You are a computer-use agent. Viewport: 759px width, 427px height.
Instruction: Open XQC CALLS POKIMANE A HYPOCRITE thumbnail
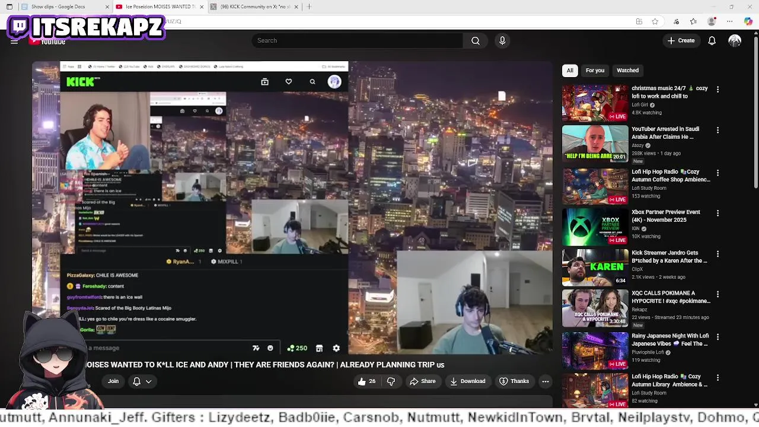click(x=595, y=308)
